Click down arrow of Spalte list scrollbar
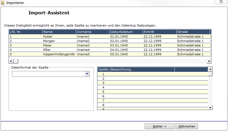 click(210, 108)
